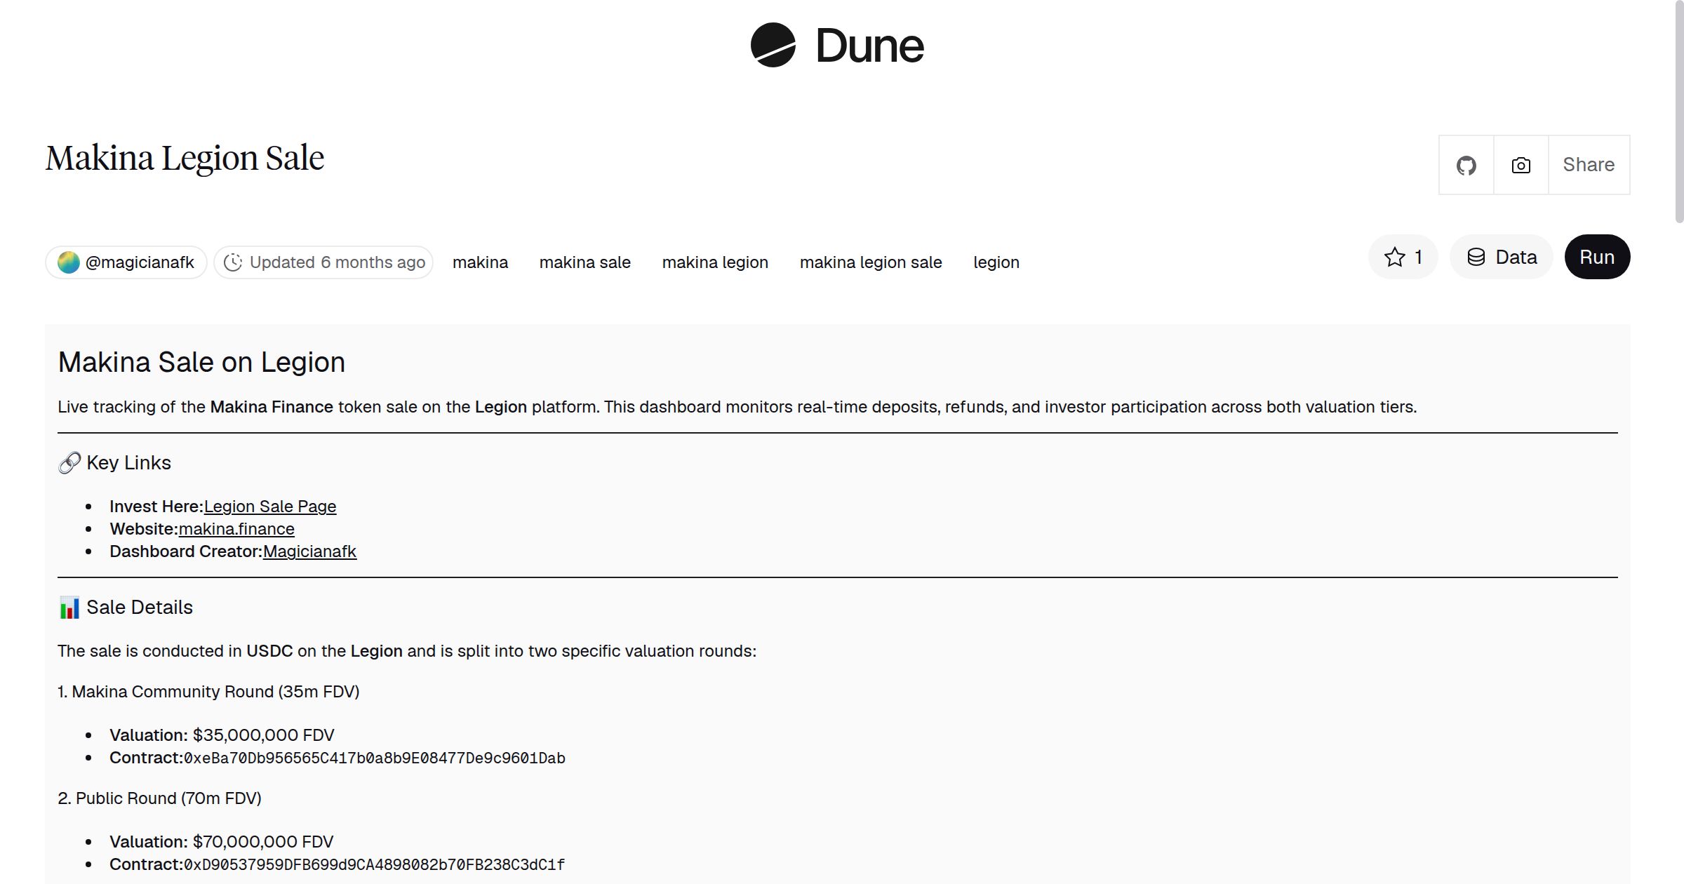Click Updated 6 months ago badge
Viewport: 1684px width, 884px height.
pyautogui.click(x=323, y=262)
